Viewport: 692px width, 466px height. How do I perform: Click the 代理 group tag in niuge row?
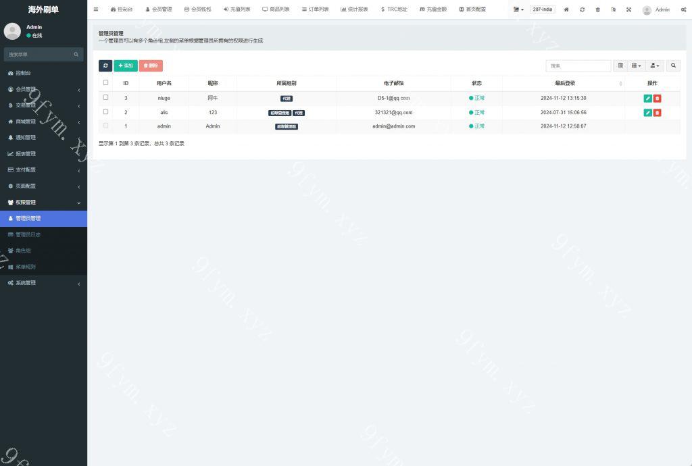click(x=287, y=99)
